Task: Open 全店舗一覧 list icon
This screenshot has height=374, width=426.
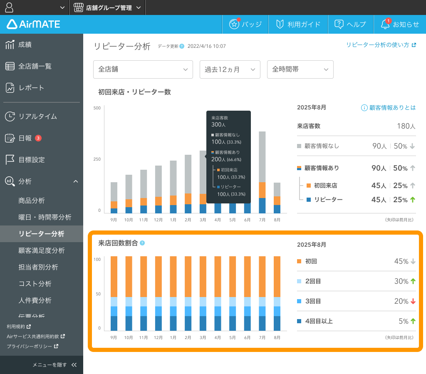Action: point(10,66)
